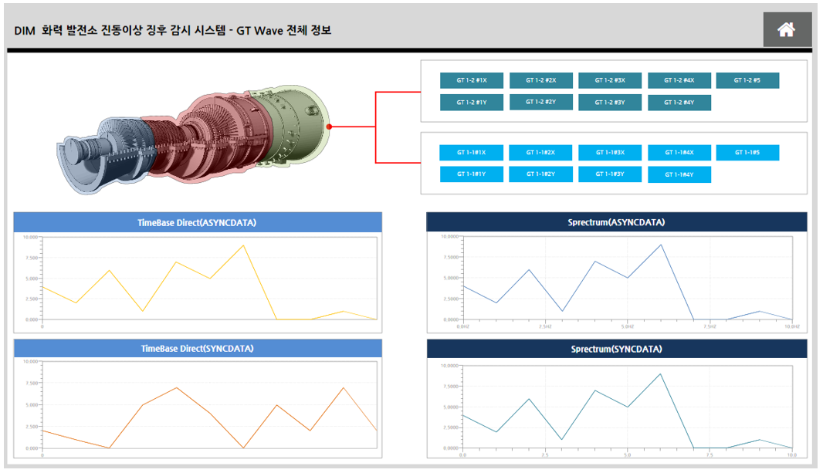Select the GT 1-1#1X sensor button
The image size is (823, 473).
(472, 153)
